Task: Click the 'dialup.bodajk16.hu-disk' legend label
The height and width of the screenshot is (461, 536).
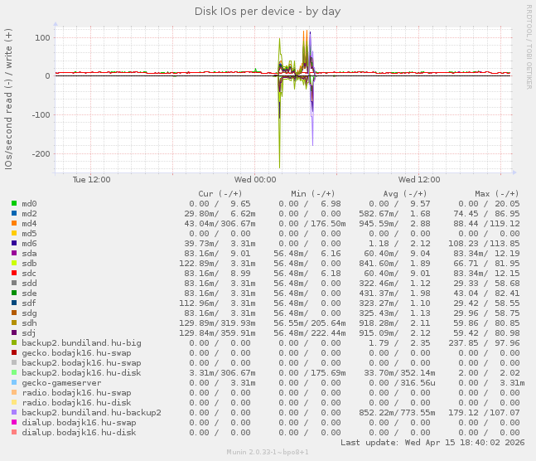Action: pyautogui.click(x=79, y=432)
